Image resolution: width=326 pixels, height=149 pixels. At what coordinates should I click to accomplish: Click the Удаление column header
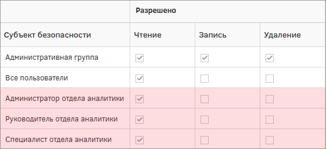[x=282, y=35]
